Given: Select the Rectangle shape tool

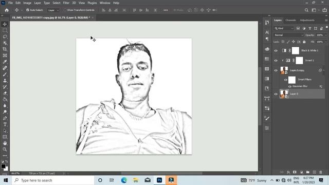Looking at the screenshot, I should click(5, 137).
